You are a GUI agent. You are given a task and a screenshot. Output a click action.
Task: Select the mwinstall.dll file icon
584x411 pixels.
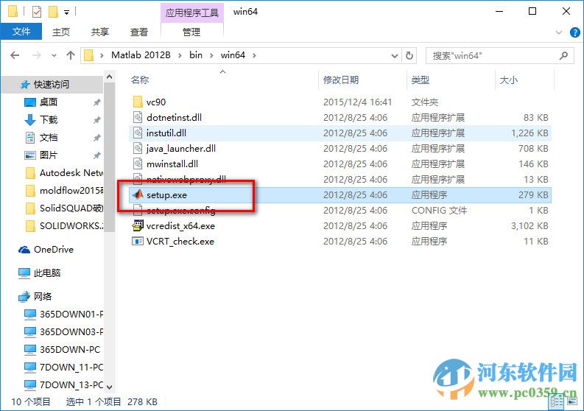click(x=138, y=164)
